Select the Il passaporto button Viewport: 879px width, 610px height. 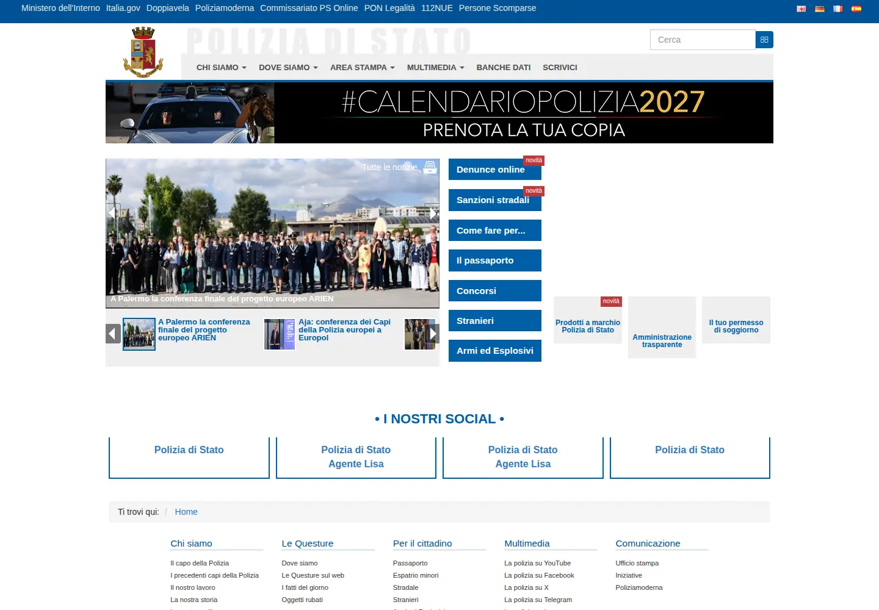tap(495, 260)
